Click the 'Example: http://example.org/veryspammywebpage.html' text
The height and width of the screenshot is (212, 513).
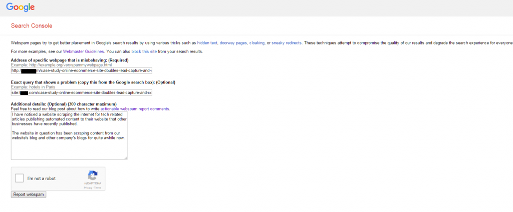click(61, 65)
